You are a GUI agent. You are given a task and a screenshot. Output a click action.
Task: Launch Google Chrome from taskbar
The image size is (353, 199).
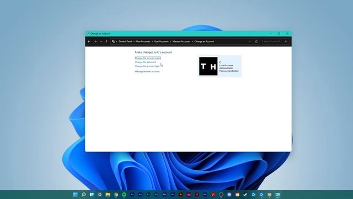116,195
